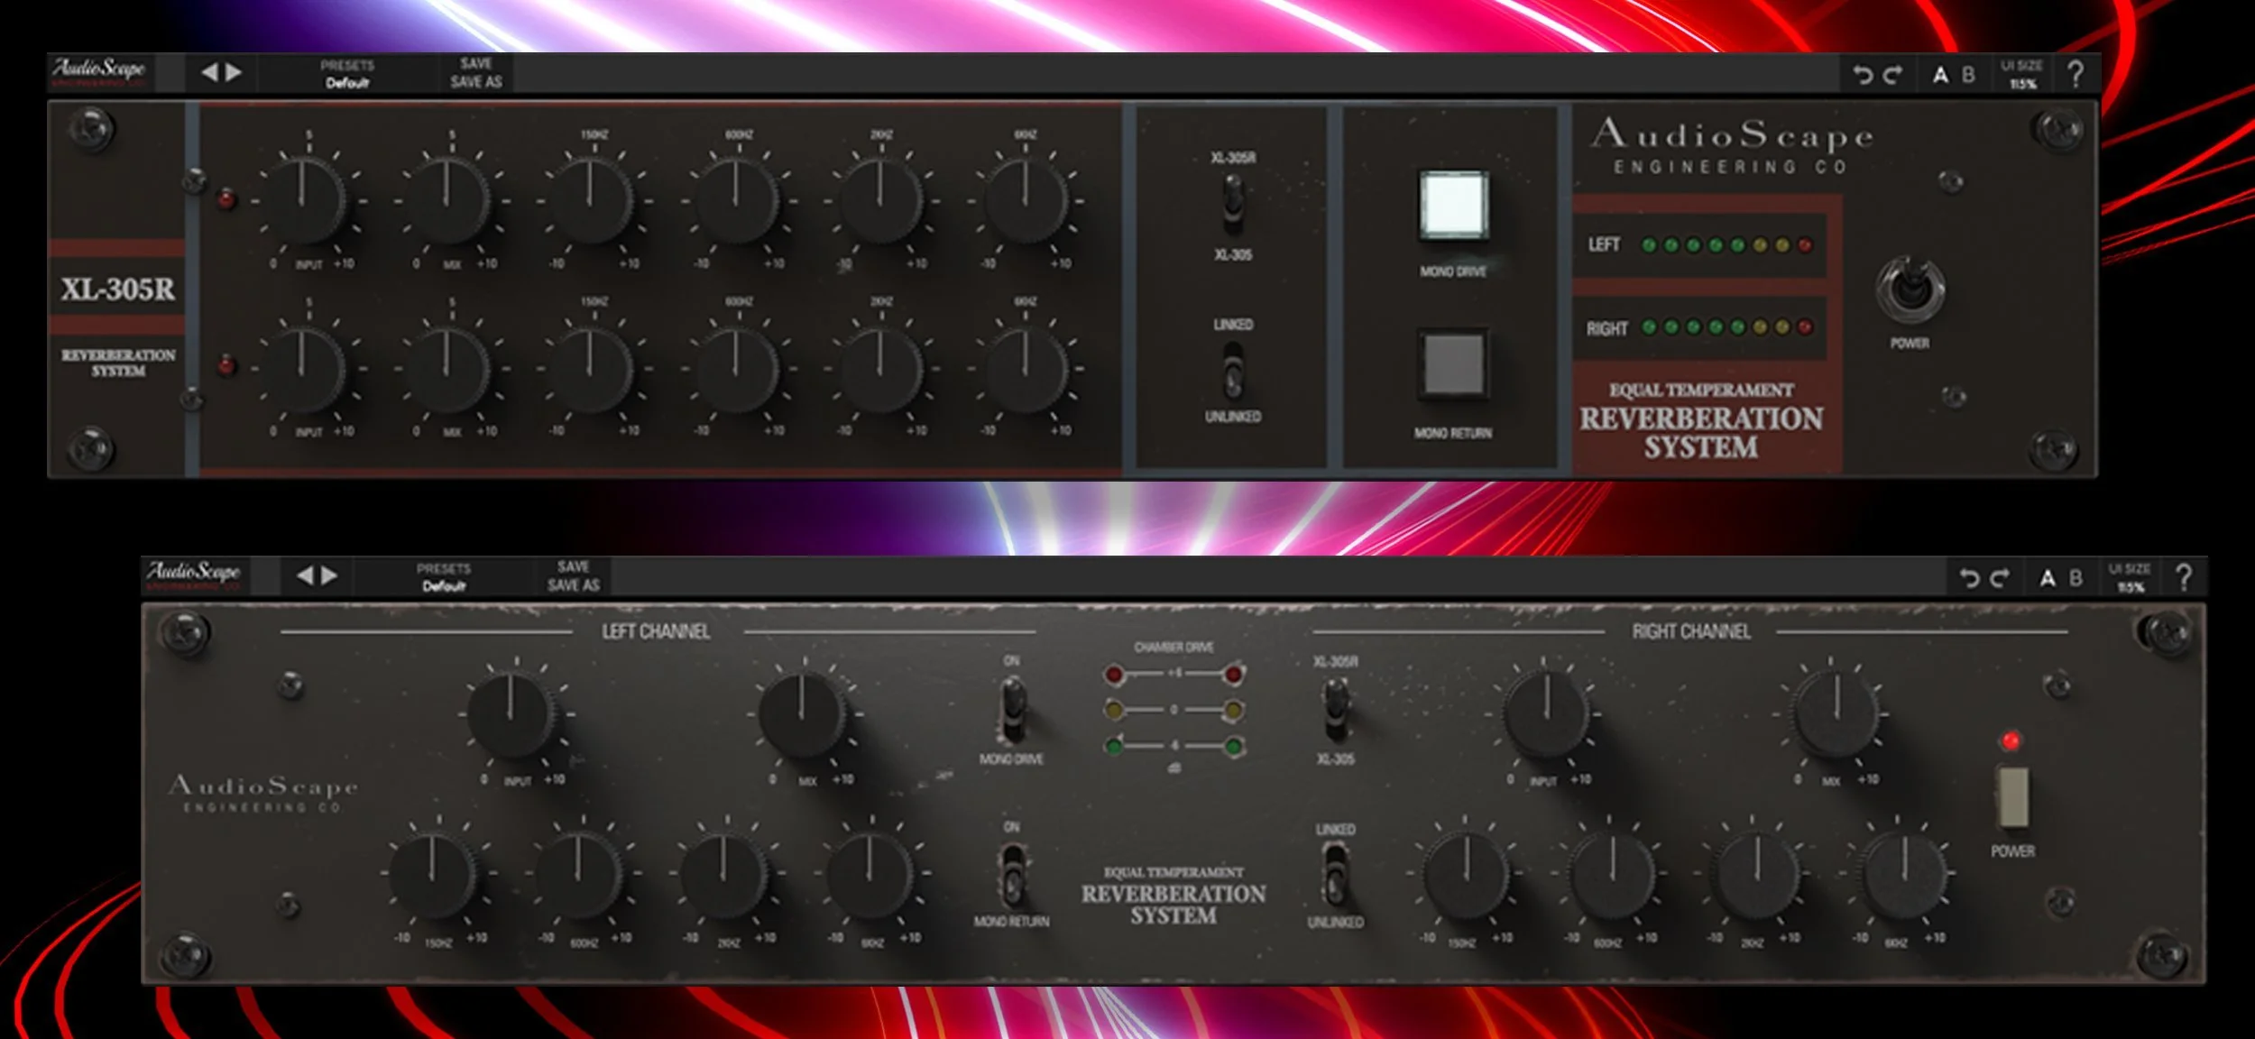
Task: Click LEFT LED level meter in upper rack
Action: [1726, 244]
